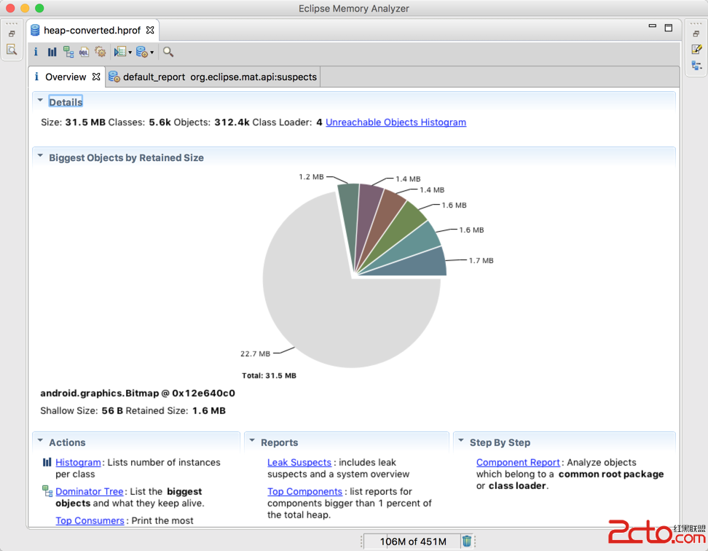
Task: Click the Thread Overview gear icon
Action: click(x=101, y=52)
